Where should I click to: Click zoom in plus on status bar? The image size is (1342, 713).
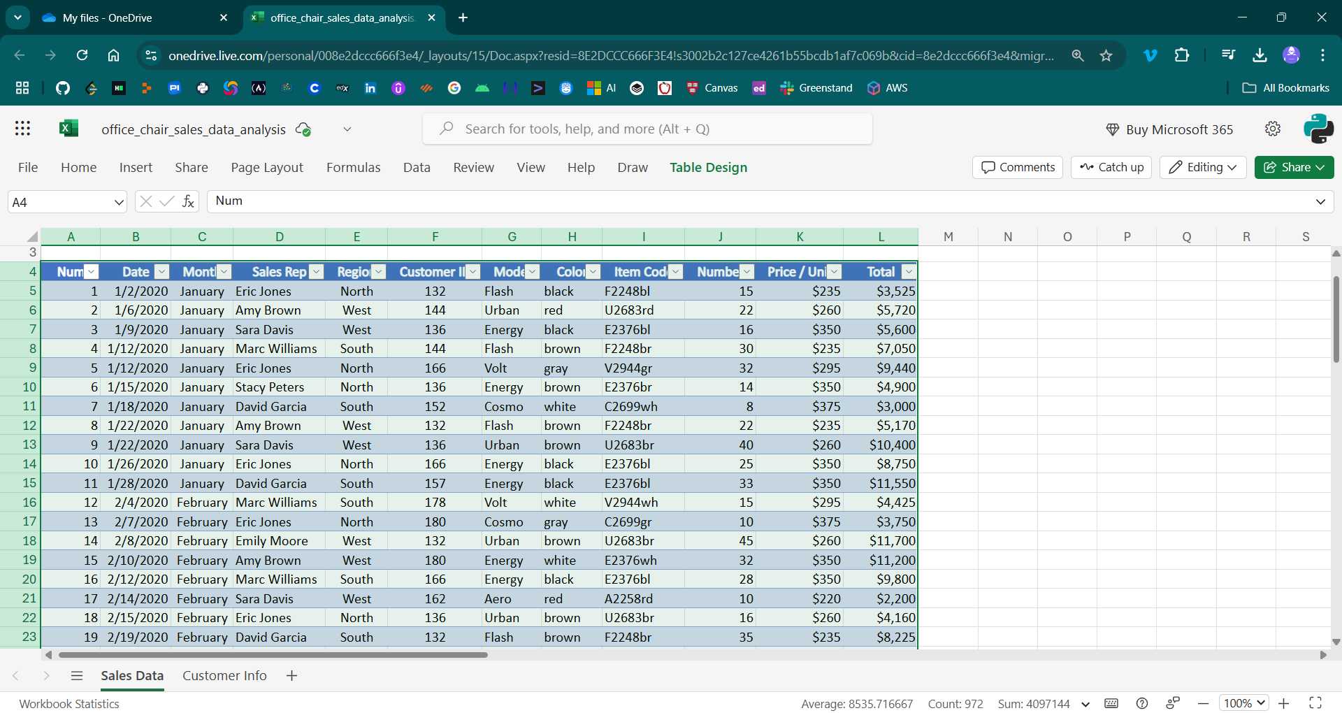click(1284, 704)
